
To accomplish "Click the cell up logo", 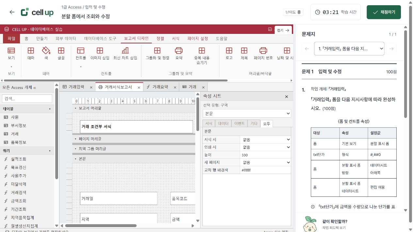I will (x=37, y=12).
